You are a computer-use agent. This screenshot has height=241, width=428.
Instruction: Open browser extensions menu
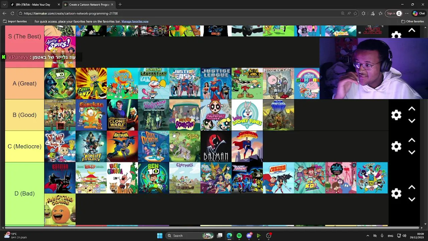pos(363,13)
